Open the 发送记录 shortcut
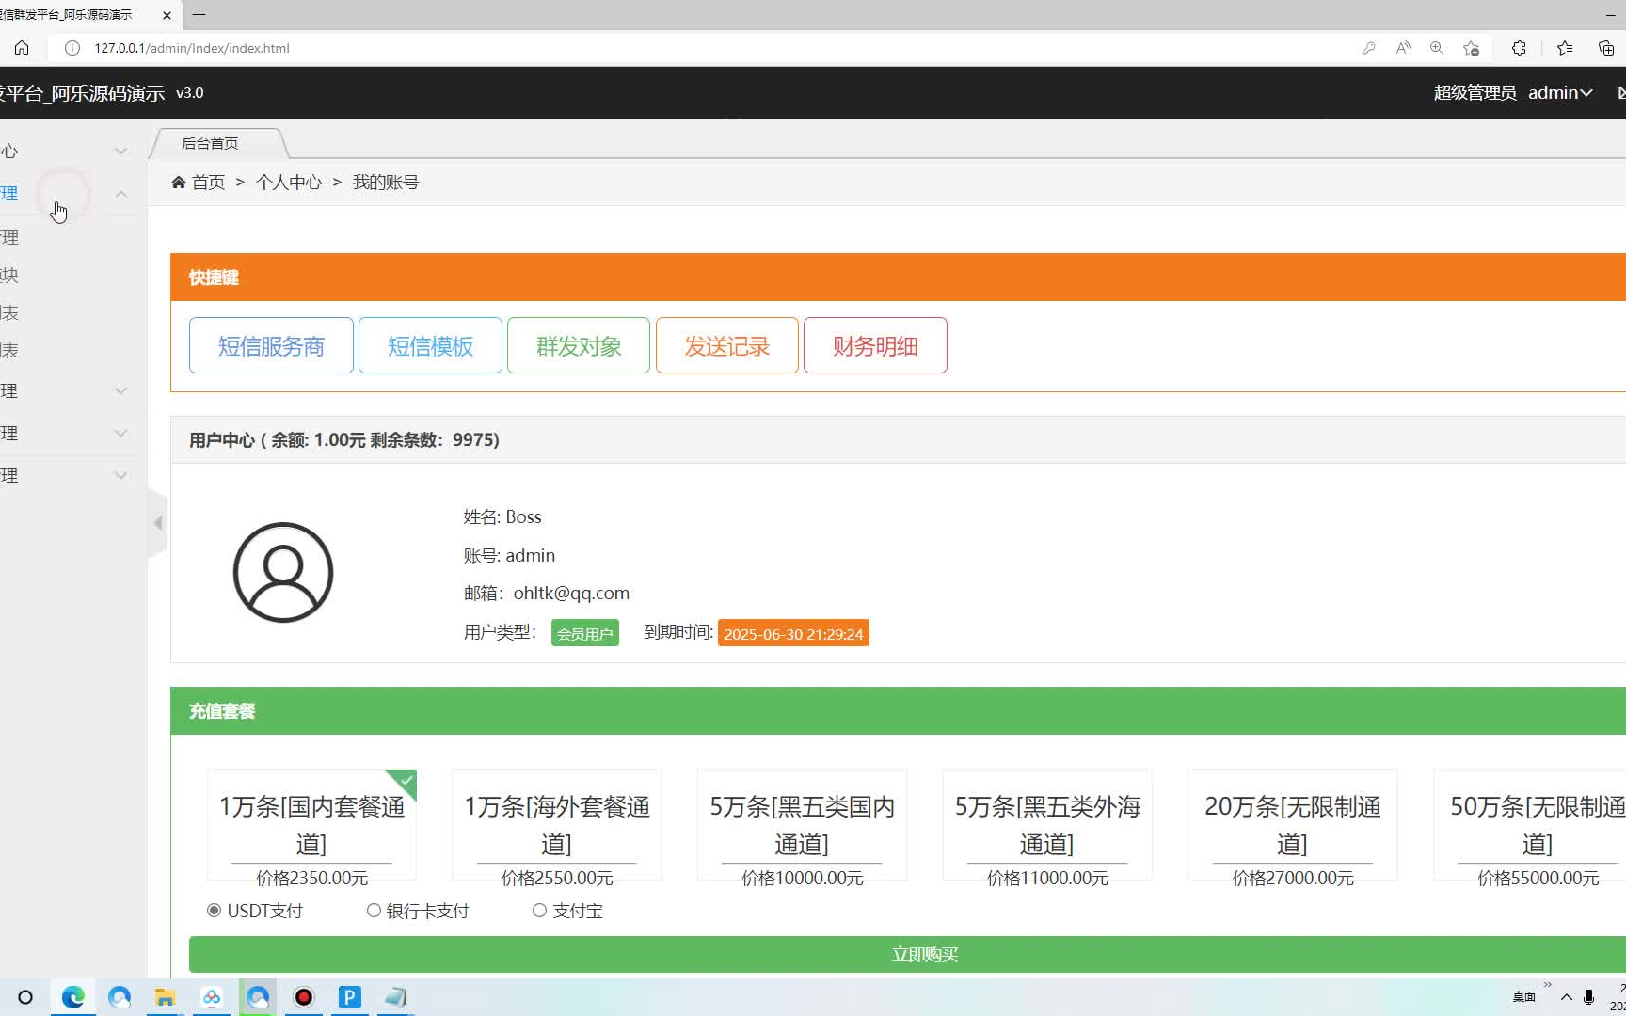 click(727, 345)
